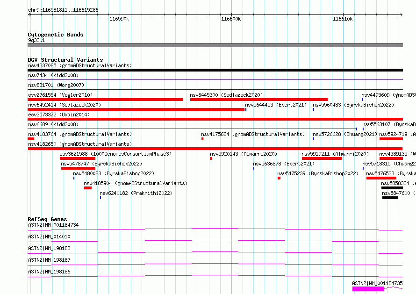
Task: Open the ASTN2|NM_198186 transcript label
Action: [x=49, y=272]
